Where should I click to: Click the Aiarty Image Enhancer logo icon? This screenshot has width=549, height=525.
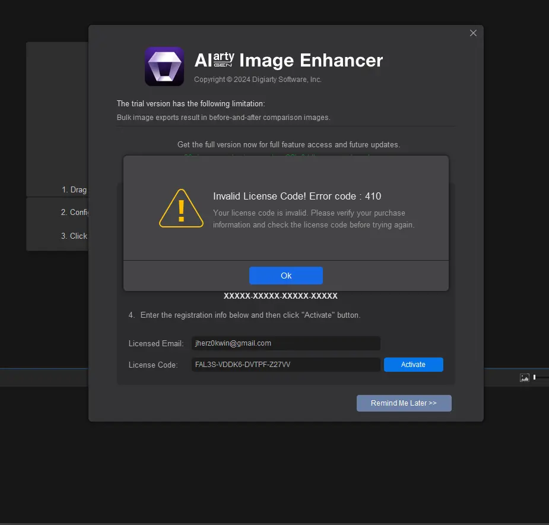(x=164, y=67)
